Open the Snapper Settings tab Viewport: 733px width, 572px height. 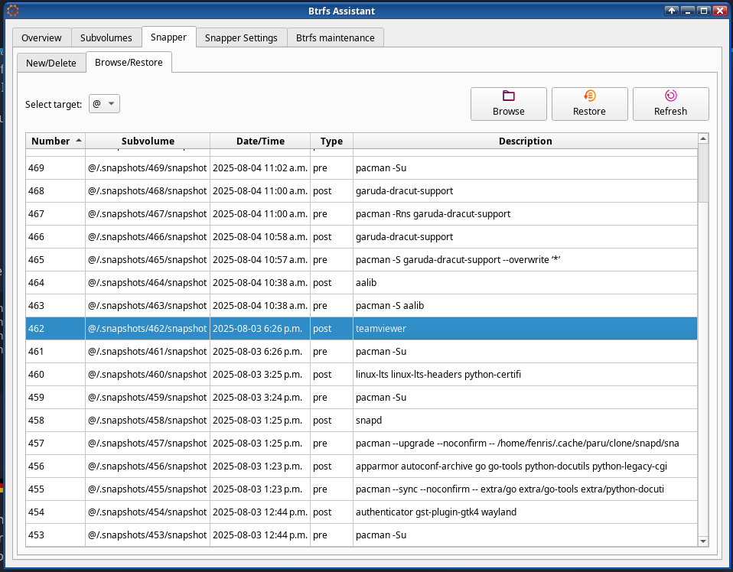click(x=241, y=37)
